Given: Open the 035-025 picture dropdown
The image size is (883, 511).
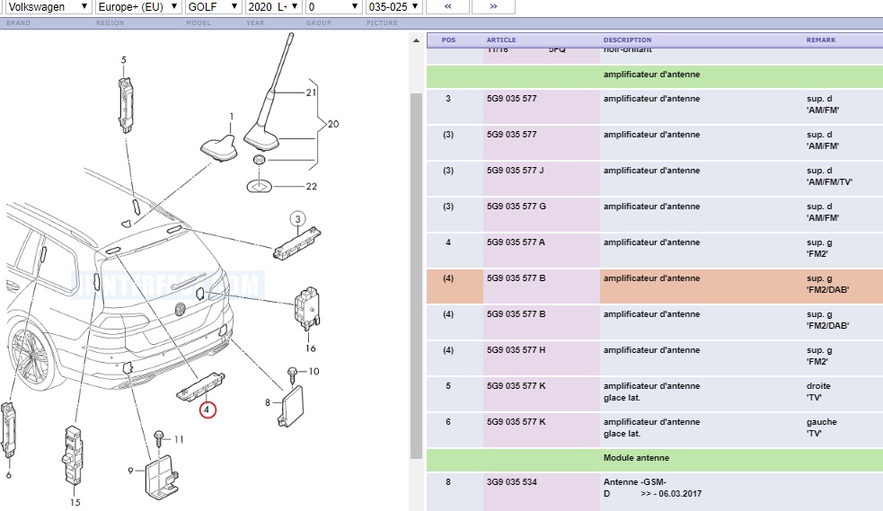Looking at the screenshot, I should 393,7.
